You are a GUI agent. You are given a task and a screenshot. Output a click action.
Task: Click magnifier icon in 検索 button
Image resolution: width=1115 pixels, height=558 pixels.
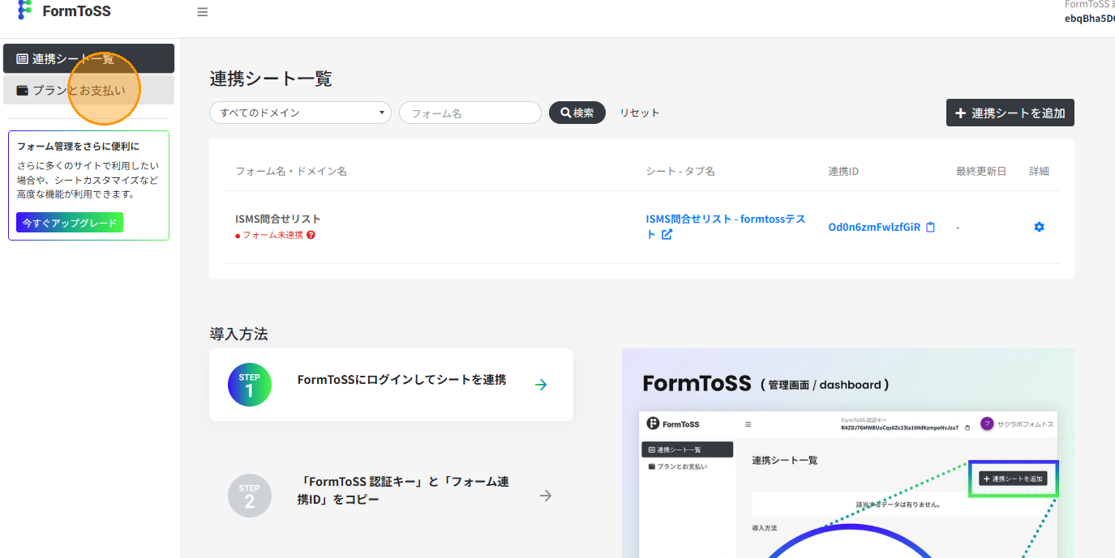[566, 113]
